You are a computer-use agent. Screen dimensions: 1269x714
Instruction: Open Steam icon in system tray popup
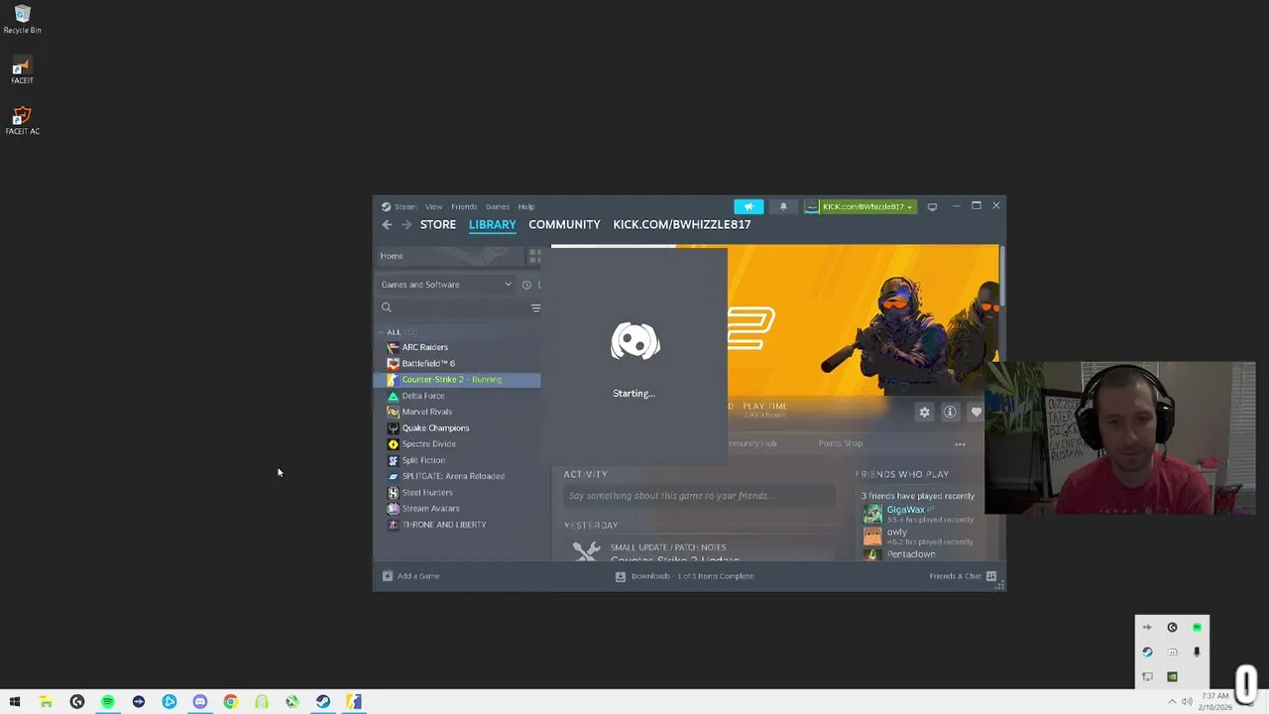pyautogui.click(x=1147, y=653)
